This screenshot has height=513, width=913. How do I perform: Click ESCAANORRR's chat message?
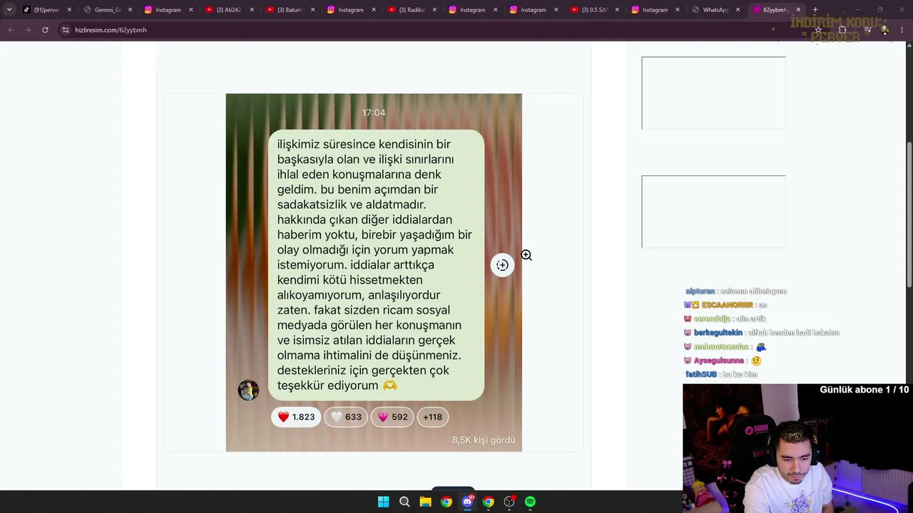click(725, 305)
